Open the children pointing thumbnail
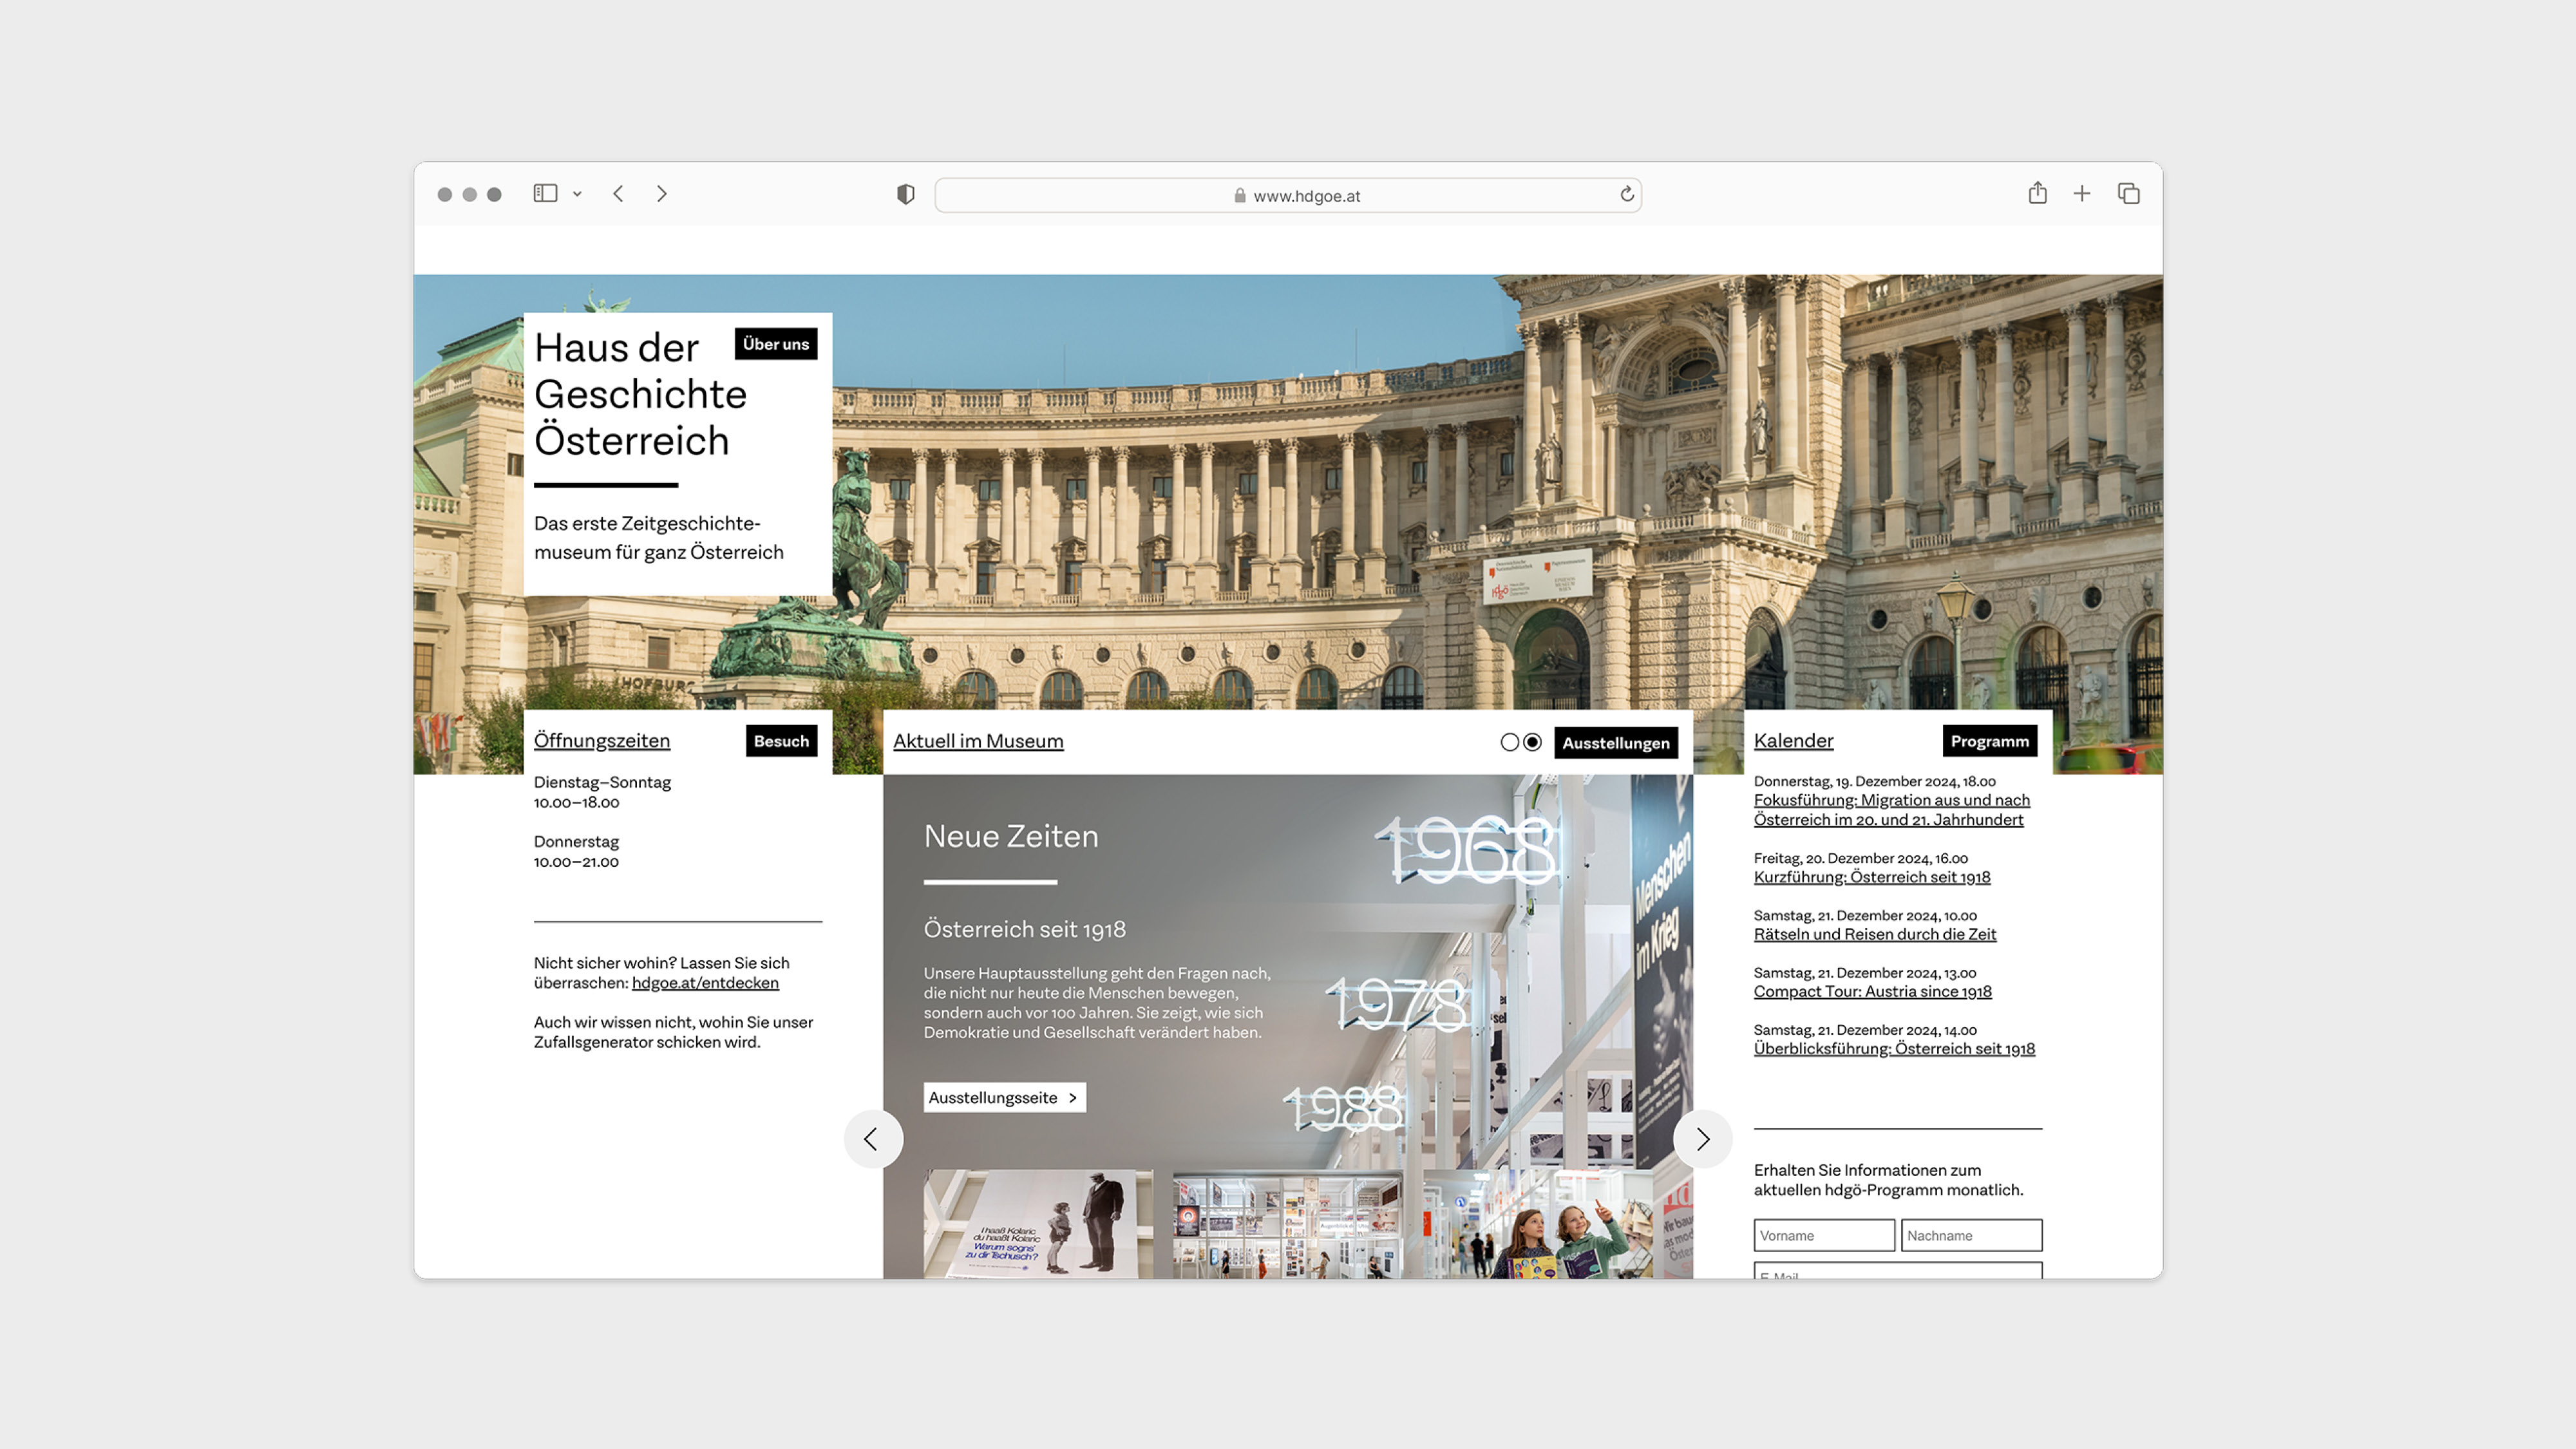Image resolution: width=2576 pixels, height=1449 pixels. [1537, 1224]
